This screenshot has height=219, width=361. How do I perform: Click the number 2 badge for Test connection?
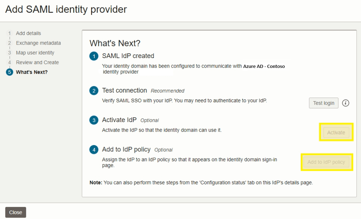94,91
